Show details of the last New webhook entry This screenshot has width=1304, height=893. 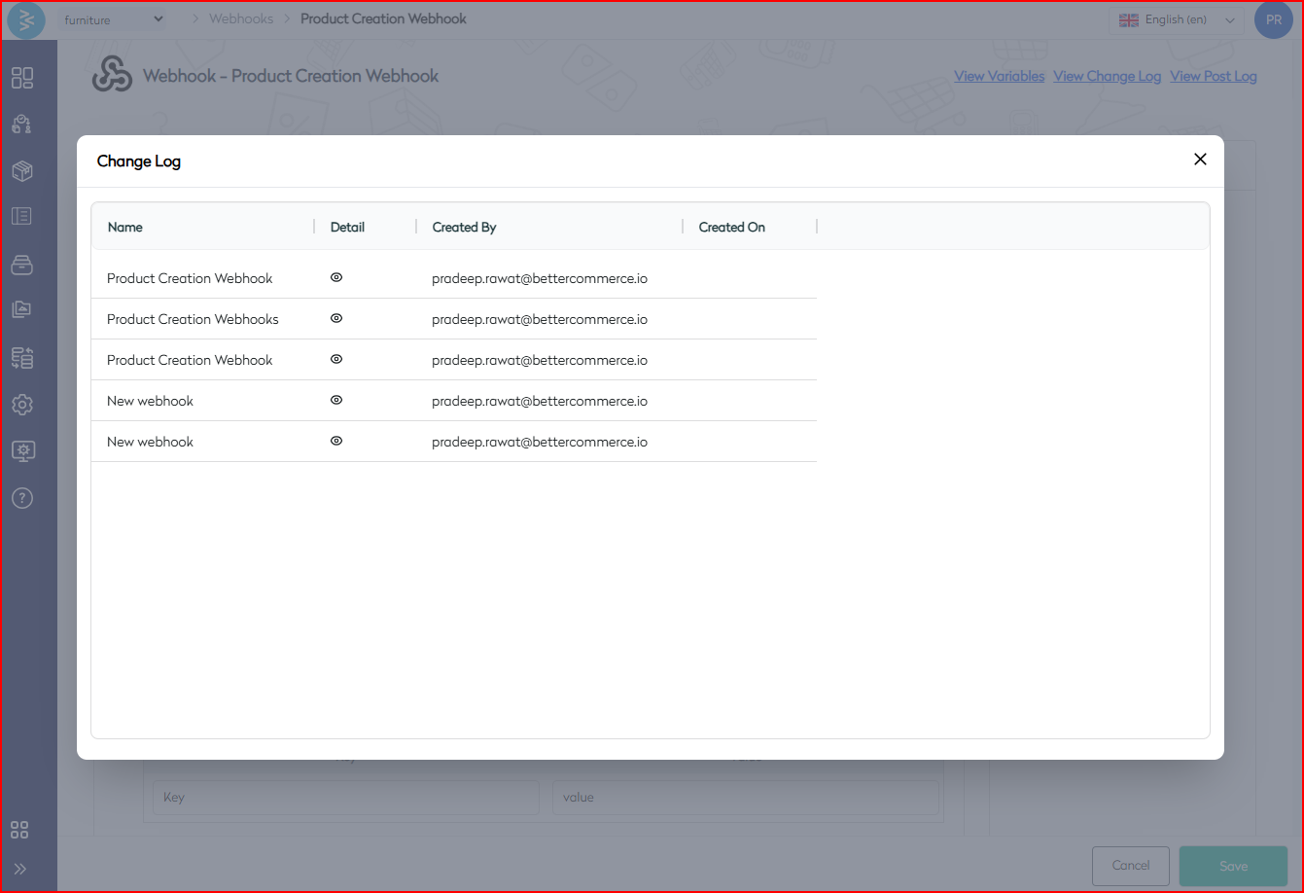[336, 441]
